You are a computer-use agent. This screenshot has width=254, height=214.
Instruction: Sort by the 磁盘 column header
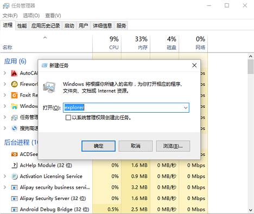coord(164,43)
